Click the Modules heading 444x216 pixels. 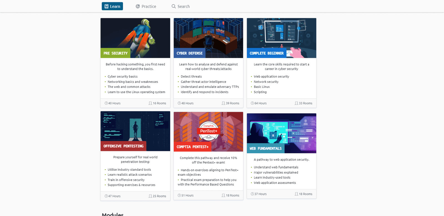[113, 214]
